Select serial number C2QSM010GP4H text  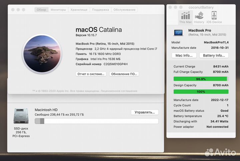pos(116,64)
